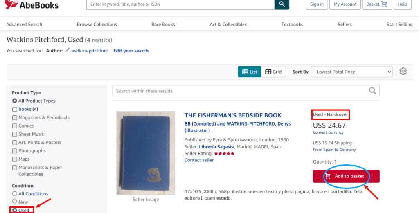Click into the keyword, title, author search field

[180, 4]
